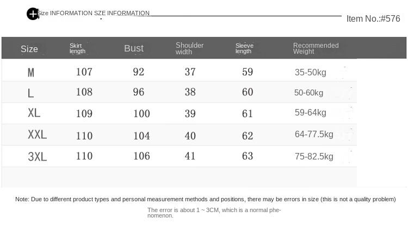
Task: Click the Skirt length column header
Action: (78, 48)
